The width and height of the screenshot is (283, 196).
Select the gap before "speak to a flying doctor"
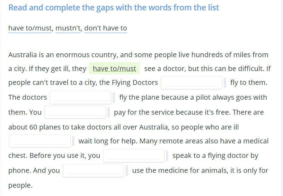[134, 156]
